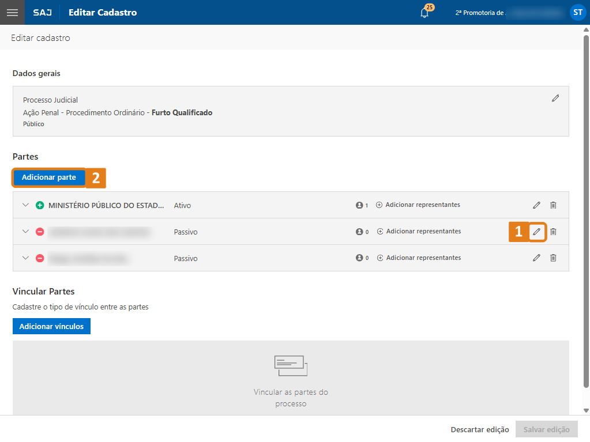Image resolution: width=590 pixels, height=442 pixels.
Task: Expand the second Passivo party row
Action: (25, 258)
